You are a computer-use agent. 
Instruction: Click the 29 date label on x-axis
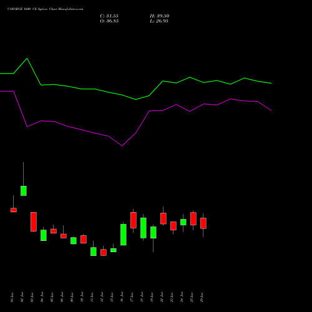click(202, 297)
